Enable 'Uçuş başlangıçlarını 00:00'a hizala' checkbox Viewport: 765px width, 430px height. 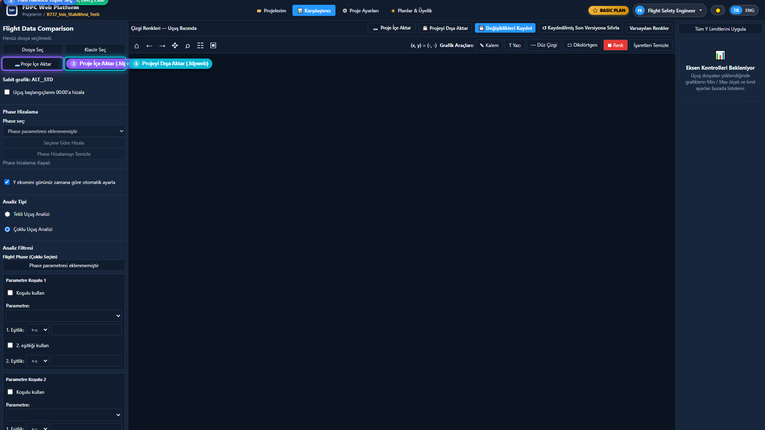pos(7,92)
